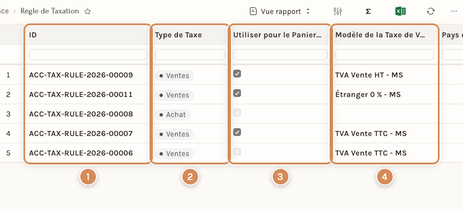Focus the Utiliser pour le Panier filter
The height and width of the screenshot is (209, 463).
coord(280,55)
